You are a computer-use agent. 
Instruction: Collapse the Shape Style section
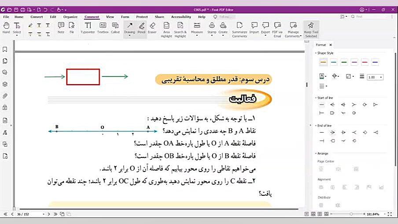tap(316, 53)
